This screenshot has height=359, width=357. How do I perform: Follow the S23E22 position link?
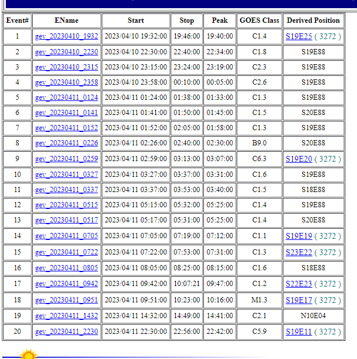(299, 252)
